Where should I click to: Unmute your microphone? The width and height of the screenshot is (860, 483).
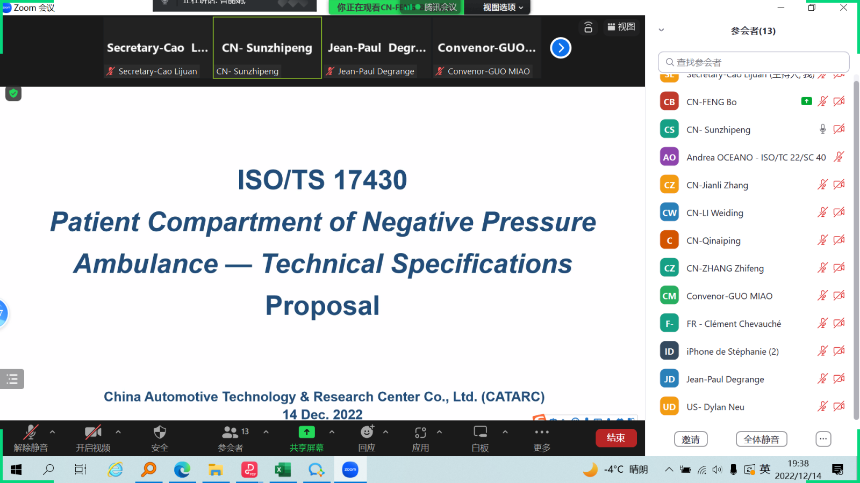coord(31,433)
